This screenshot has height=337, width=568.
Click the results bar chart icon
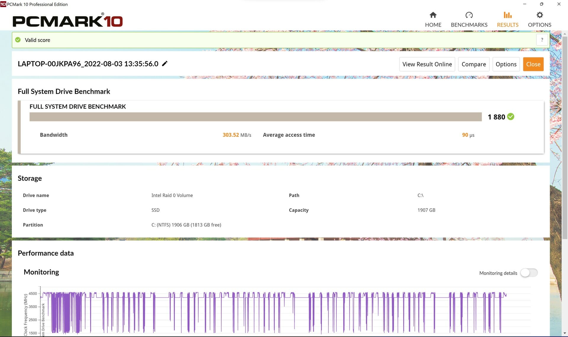tap(508, 15)
